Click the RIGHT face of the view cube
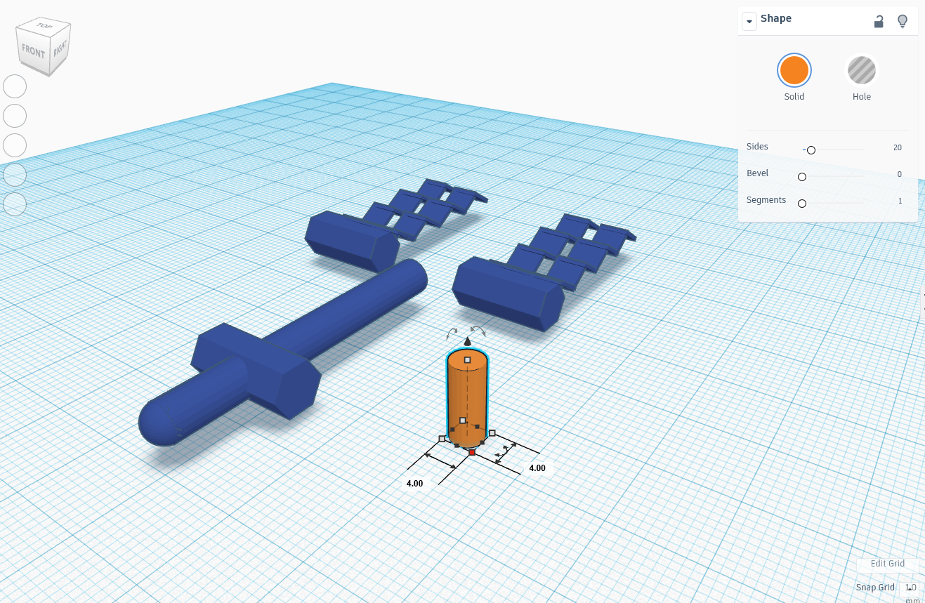Viewport: 925px width, 603px height. pyautogui.click(x=60, y=49)
